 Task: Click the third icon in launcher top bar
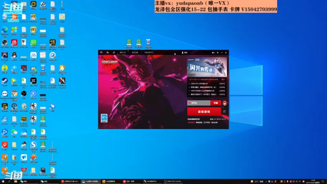click(x=114, y=53)
